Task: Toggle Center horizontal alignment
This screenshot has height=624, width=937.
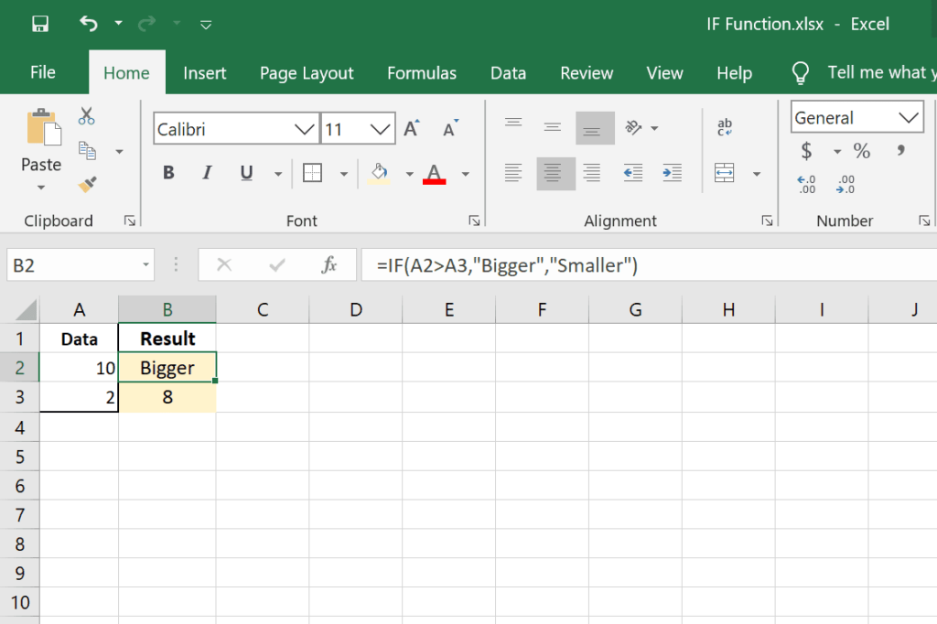Action: click(x=555, y=173)
